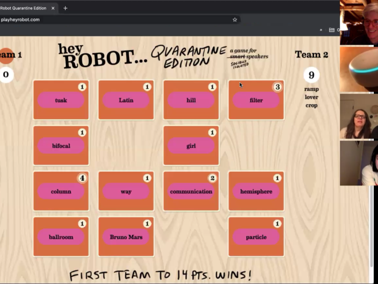Click the bookmarks folder icon
Image resolution: width=378 pixels, height=284 pixels.
click(332, 30)
